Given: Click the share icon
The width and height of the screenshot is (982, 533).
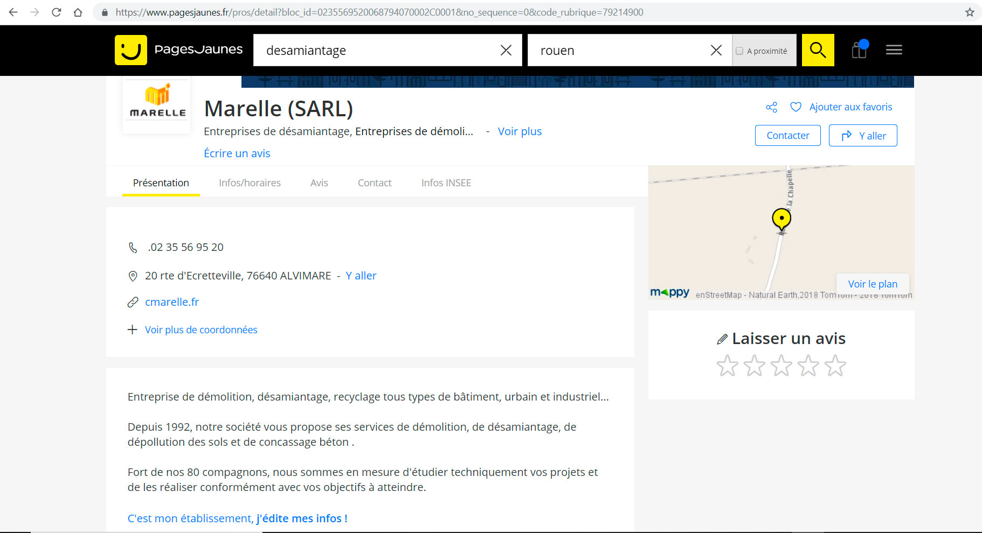Looking at the screenshot, I should point(771,107).
